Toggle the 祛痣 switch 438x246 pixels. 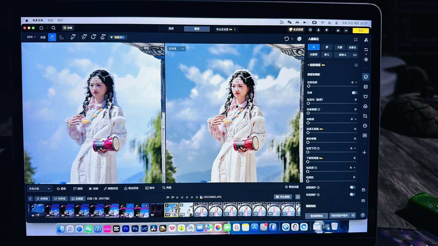point(354,93)
